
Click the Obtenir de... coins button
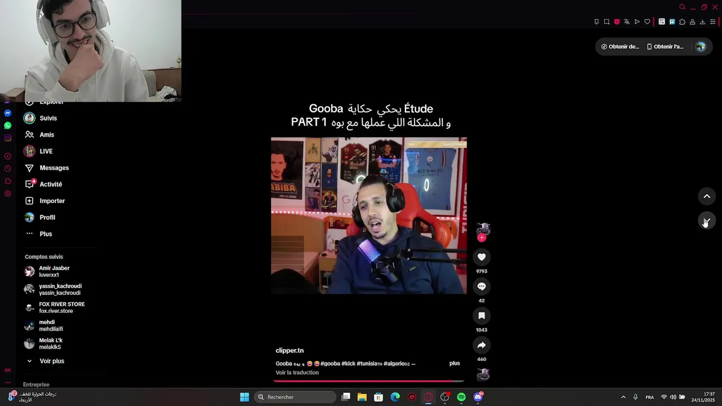pos(620,47)
